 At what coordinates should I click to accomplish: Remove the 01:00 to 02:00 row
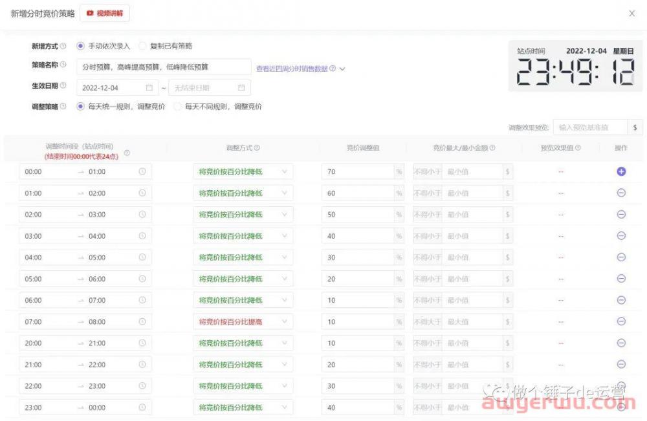tap(621, 193)
